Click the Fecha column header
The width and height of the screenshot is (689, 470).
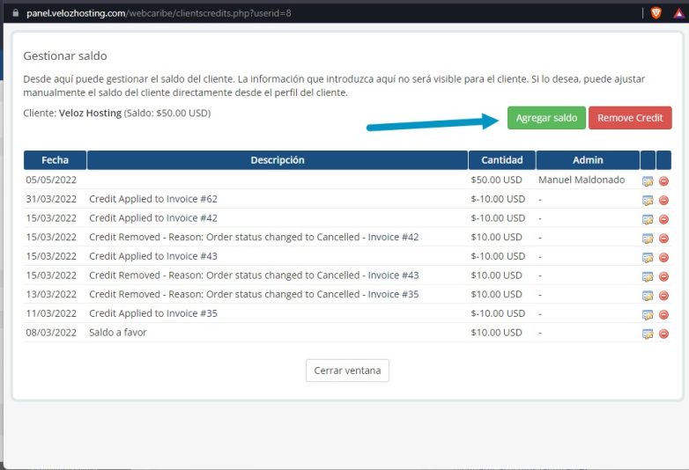coord(55,160)
